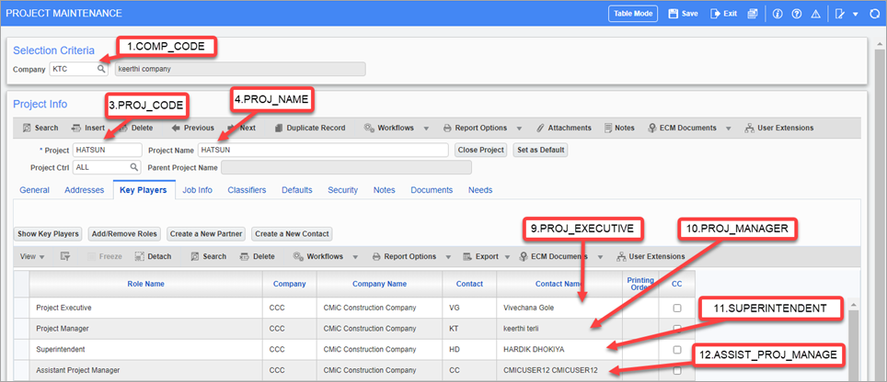Click the Show Key Players button
Viewport: 887px width, 382px height.
click(x=48, y=233)
